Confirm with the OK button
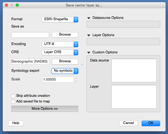The height and width of the screenshot is (134, 168). [x=151, y=123]
